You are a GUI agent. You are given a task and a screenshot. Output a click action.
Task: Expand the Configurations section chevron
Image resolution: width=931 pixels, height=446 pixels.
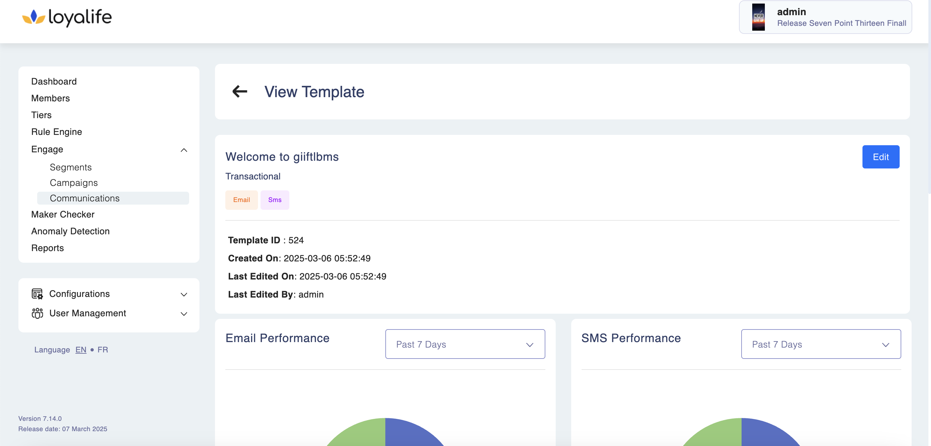coord(184,294)
